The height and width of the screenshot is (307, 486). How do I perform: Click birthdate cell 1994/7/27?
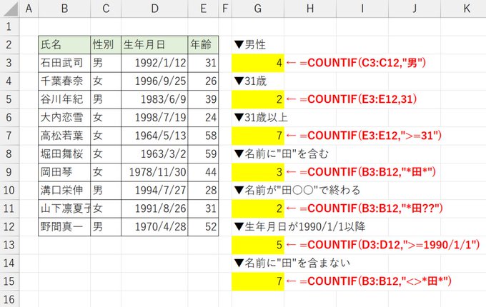pos(154,191)
